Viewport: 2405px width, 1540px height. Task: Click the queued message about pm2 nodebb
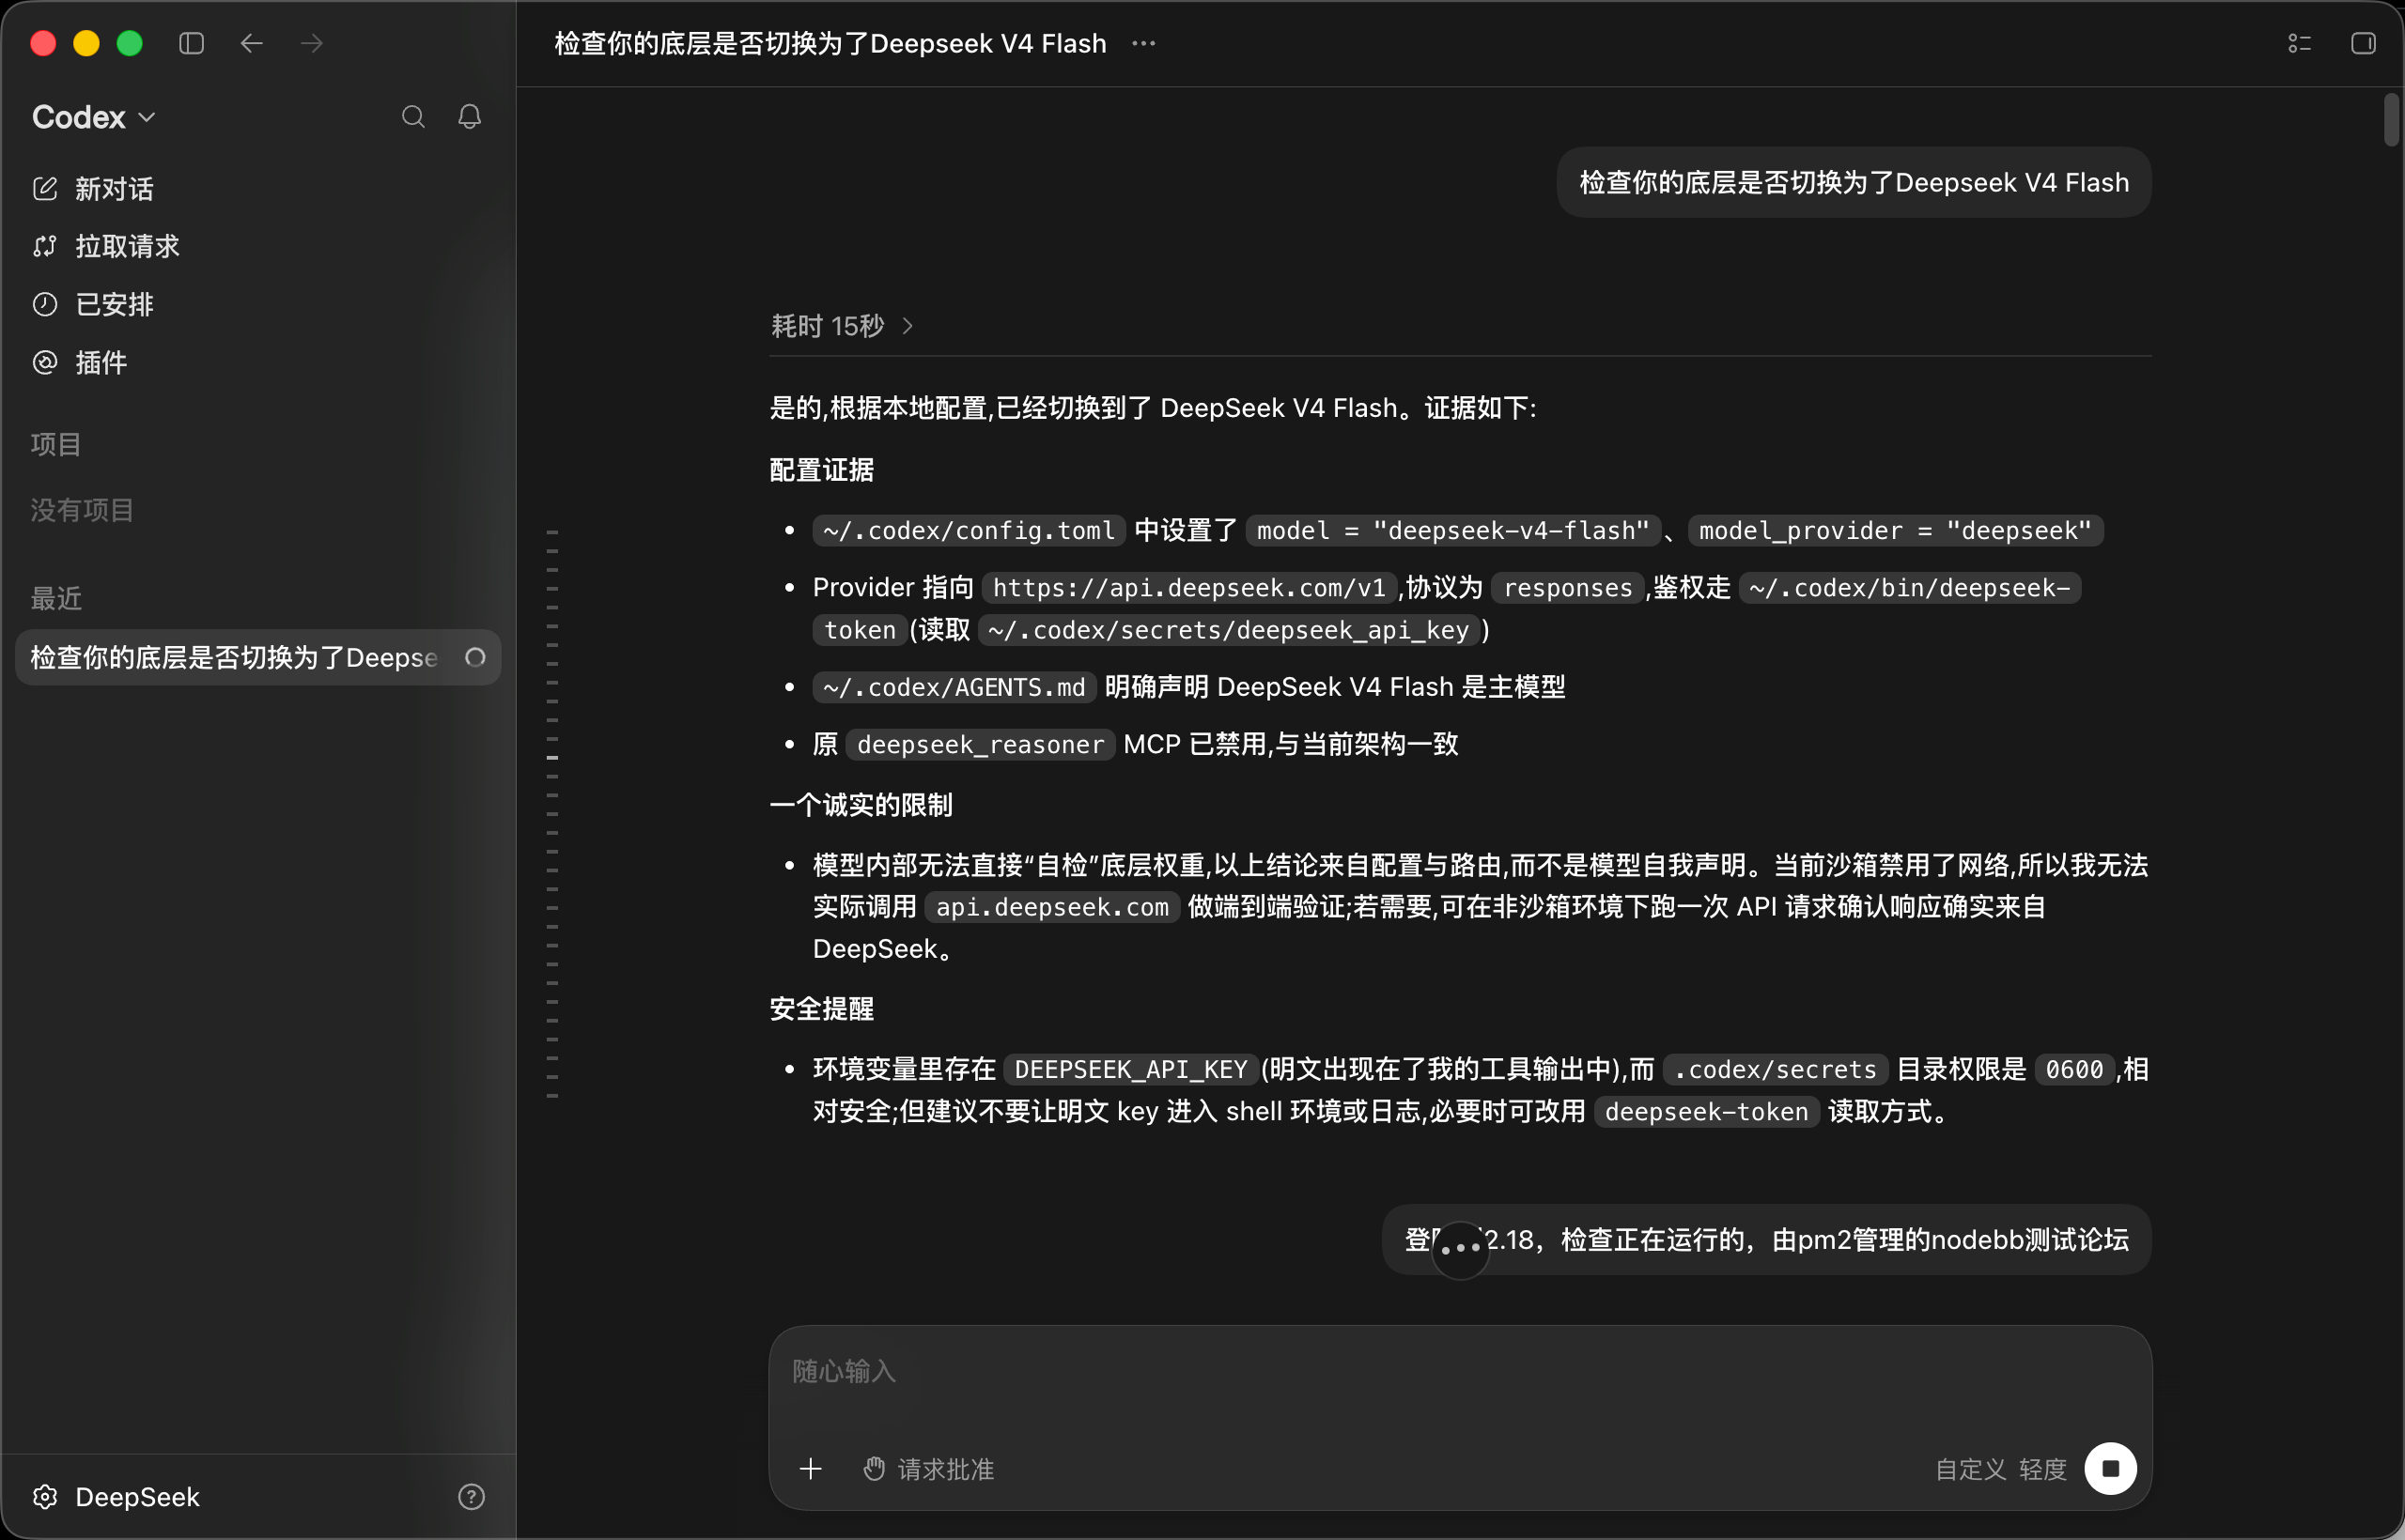point(1766,1239)
